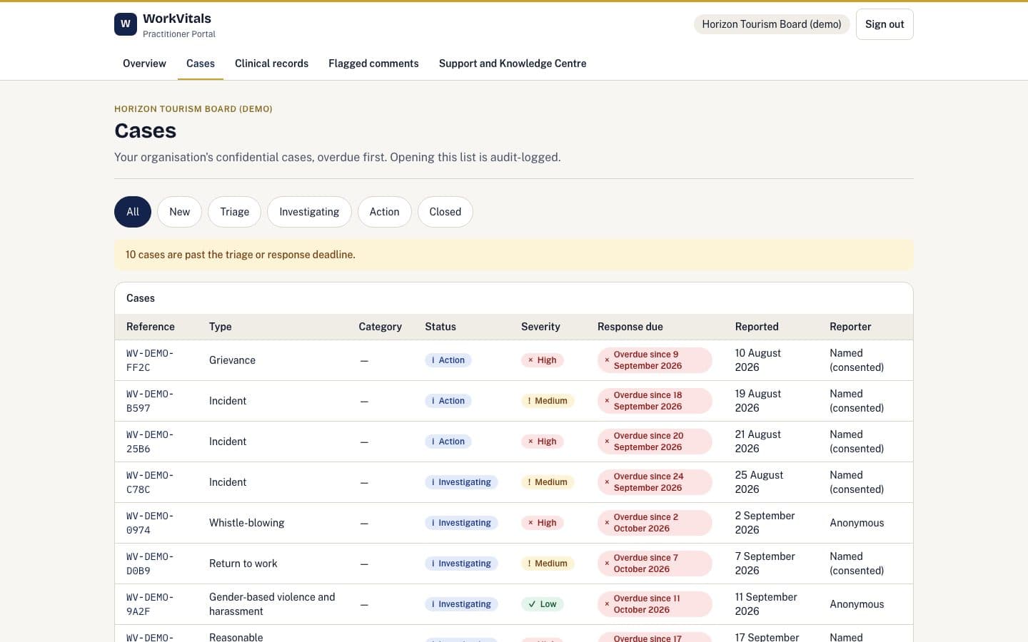Click the Action status badge for WV-DEMO-FF2C

pos(448,360)
